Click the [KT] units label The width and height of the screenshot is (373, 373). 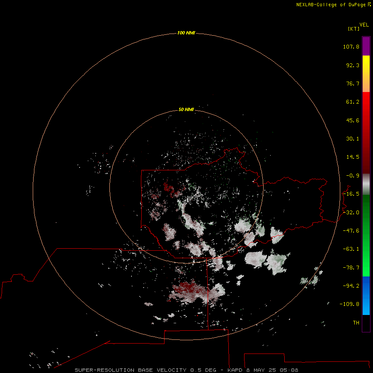(354, 29)
